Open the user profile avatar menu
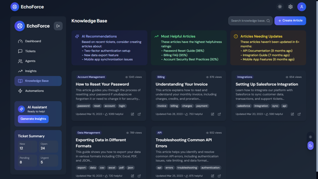Screen dimensions: 318x179 pyautogui.click(x=302, y=7)
